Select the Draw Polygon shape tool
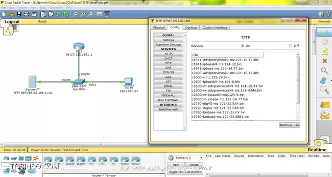 click(x=324, y=81)
